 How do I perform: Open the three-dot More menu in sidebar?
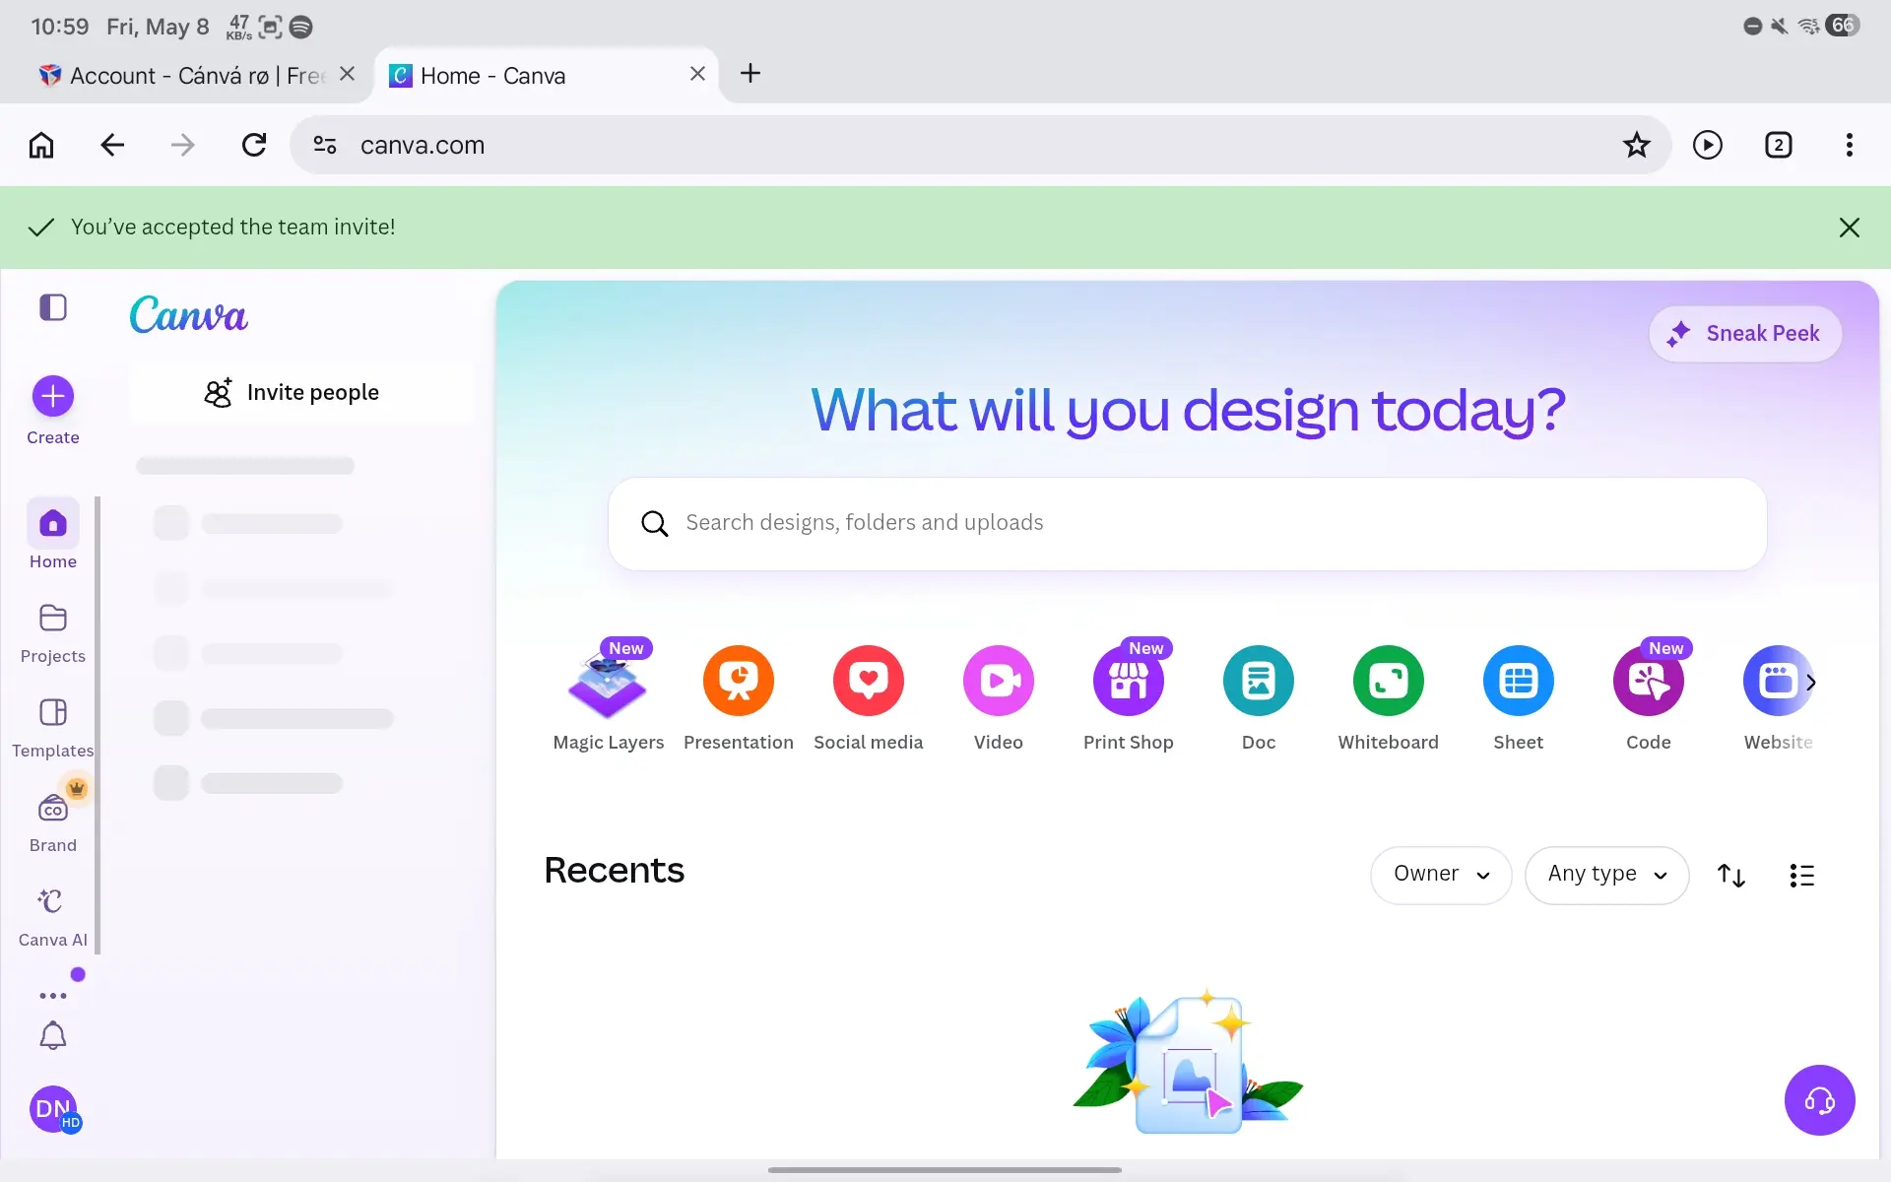53,995
